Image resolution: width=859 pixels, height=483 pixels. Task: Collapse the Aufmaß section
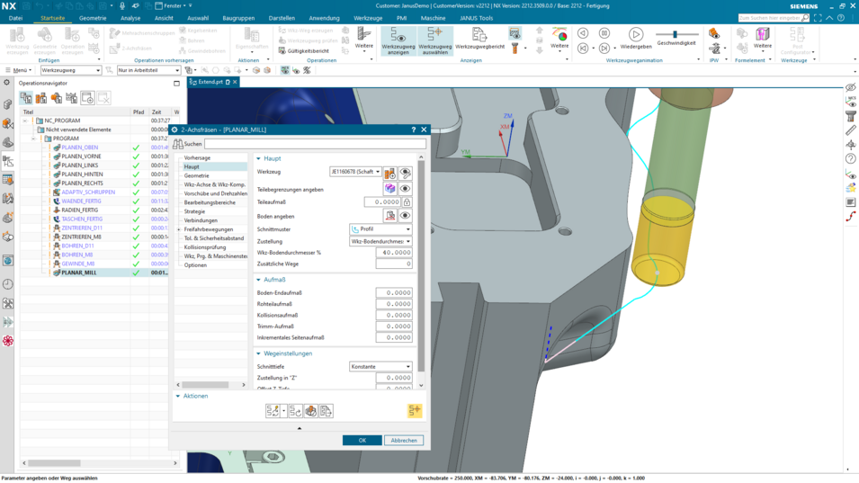pos(258,280)
